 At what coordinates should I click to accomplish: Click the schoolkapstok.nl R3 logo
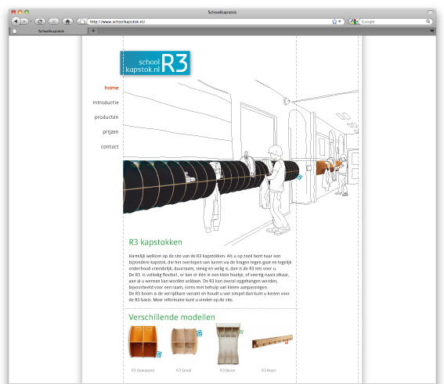click(155, 63)
